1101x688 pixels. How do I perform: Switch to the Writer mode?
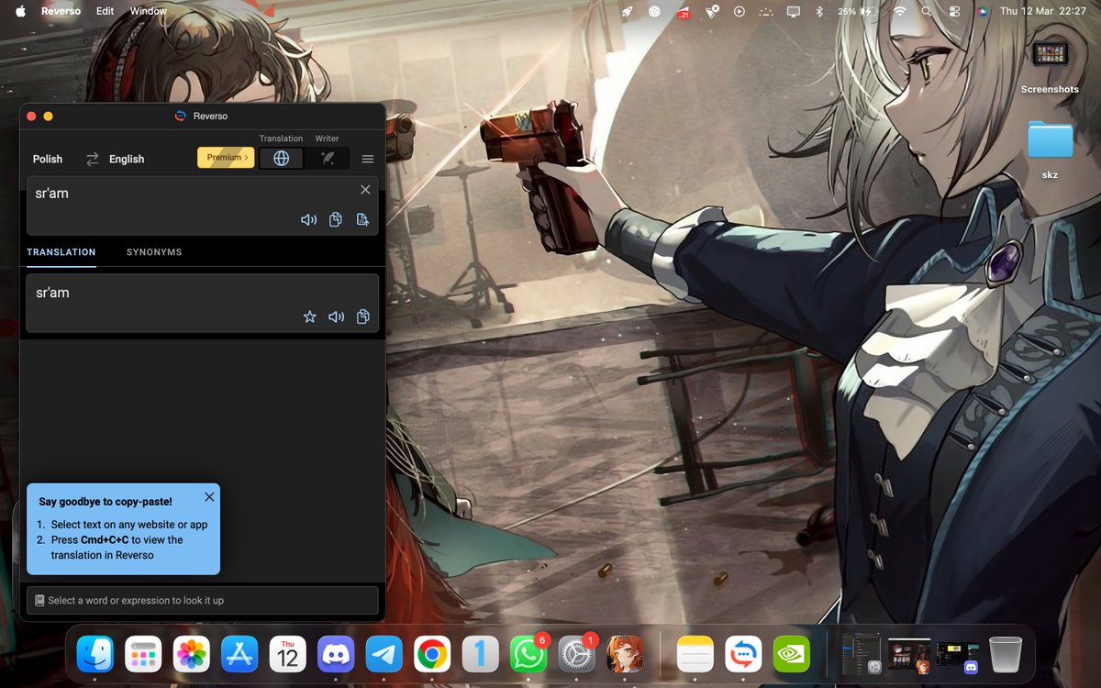[x=327, y=158]
